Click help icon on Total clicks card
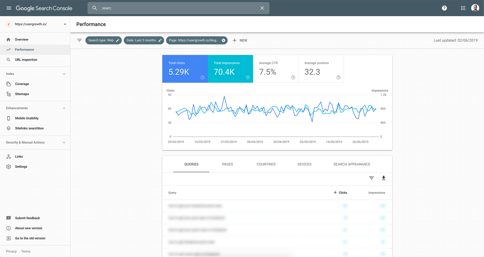This screenshot has height=257, width=484. point(202,77)
